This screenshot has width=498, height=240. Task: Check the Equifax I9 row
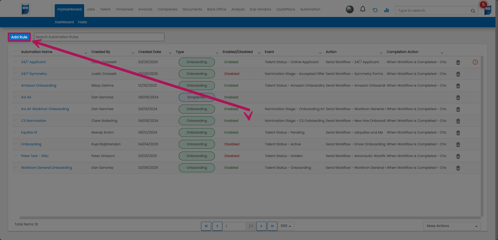point(16,132)
